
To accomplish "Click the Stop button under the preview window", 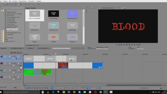I will 129,45.
